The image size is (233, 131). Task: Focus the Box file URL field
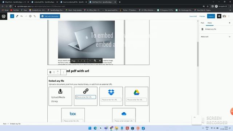pos(73,121)
